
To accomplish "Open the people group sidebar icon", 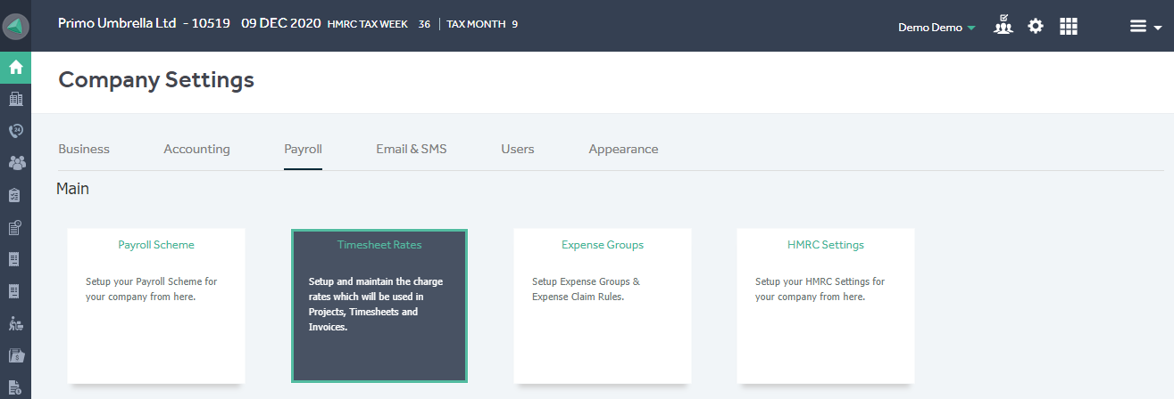I will [x=15, y=163].
